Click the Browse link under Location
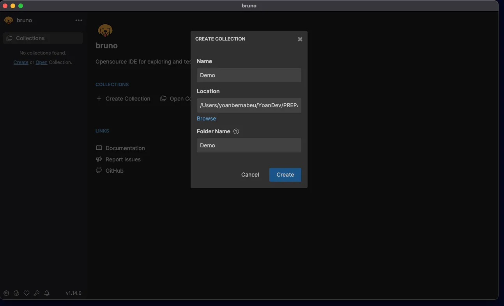The image size is (504, 306). 206,119
